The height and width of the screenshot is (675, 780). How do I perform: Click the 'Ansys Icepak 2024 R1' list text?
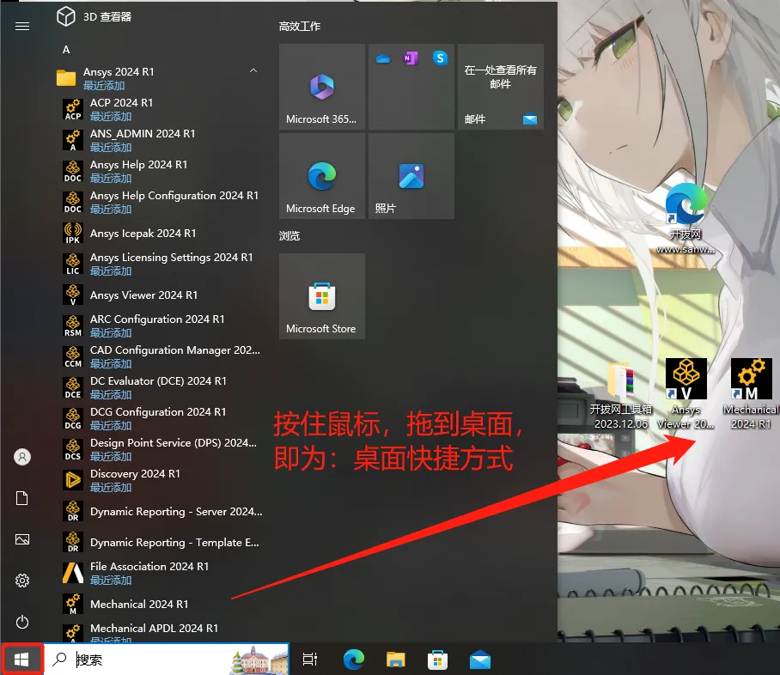[143, 234]
